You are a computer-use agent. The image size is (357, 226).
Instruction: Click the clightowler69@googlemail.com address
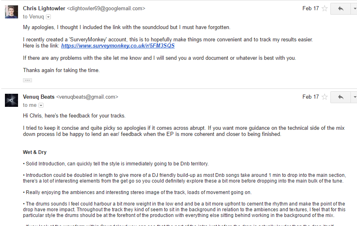coord(106,9)
